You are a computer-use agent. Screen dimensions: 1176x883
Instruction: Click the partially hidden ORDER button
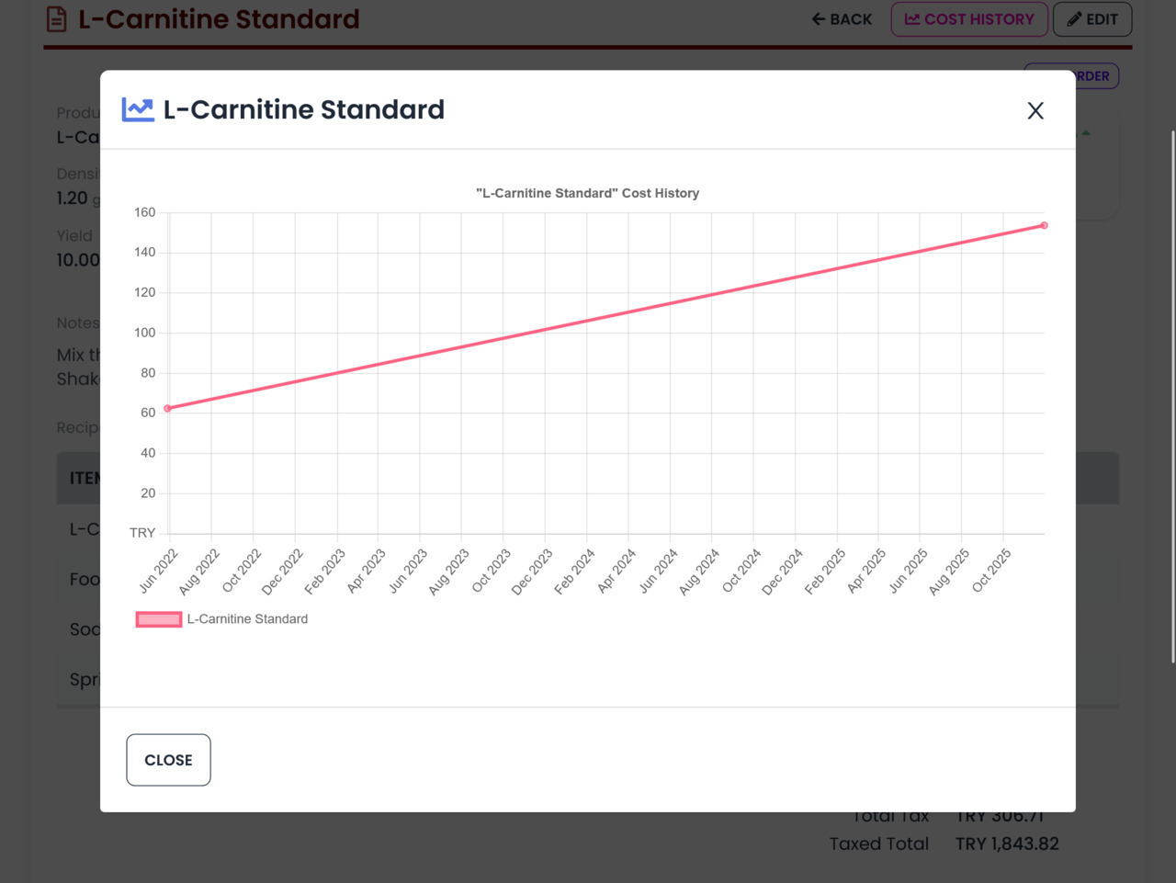point(1095,76)
